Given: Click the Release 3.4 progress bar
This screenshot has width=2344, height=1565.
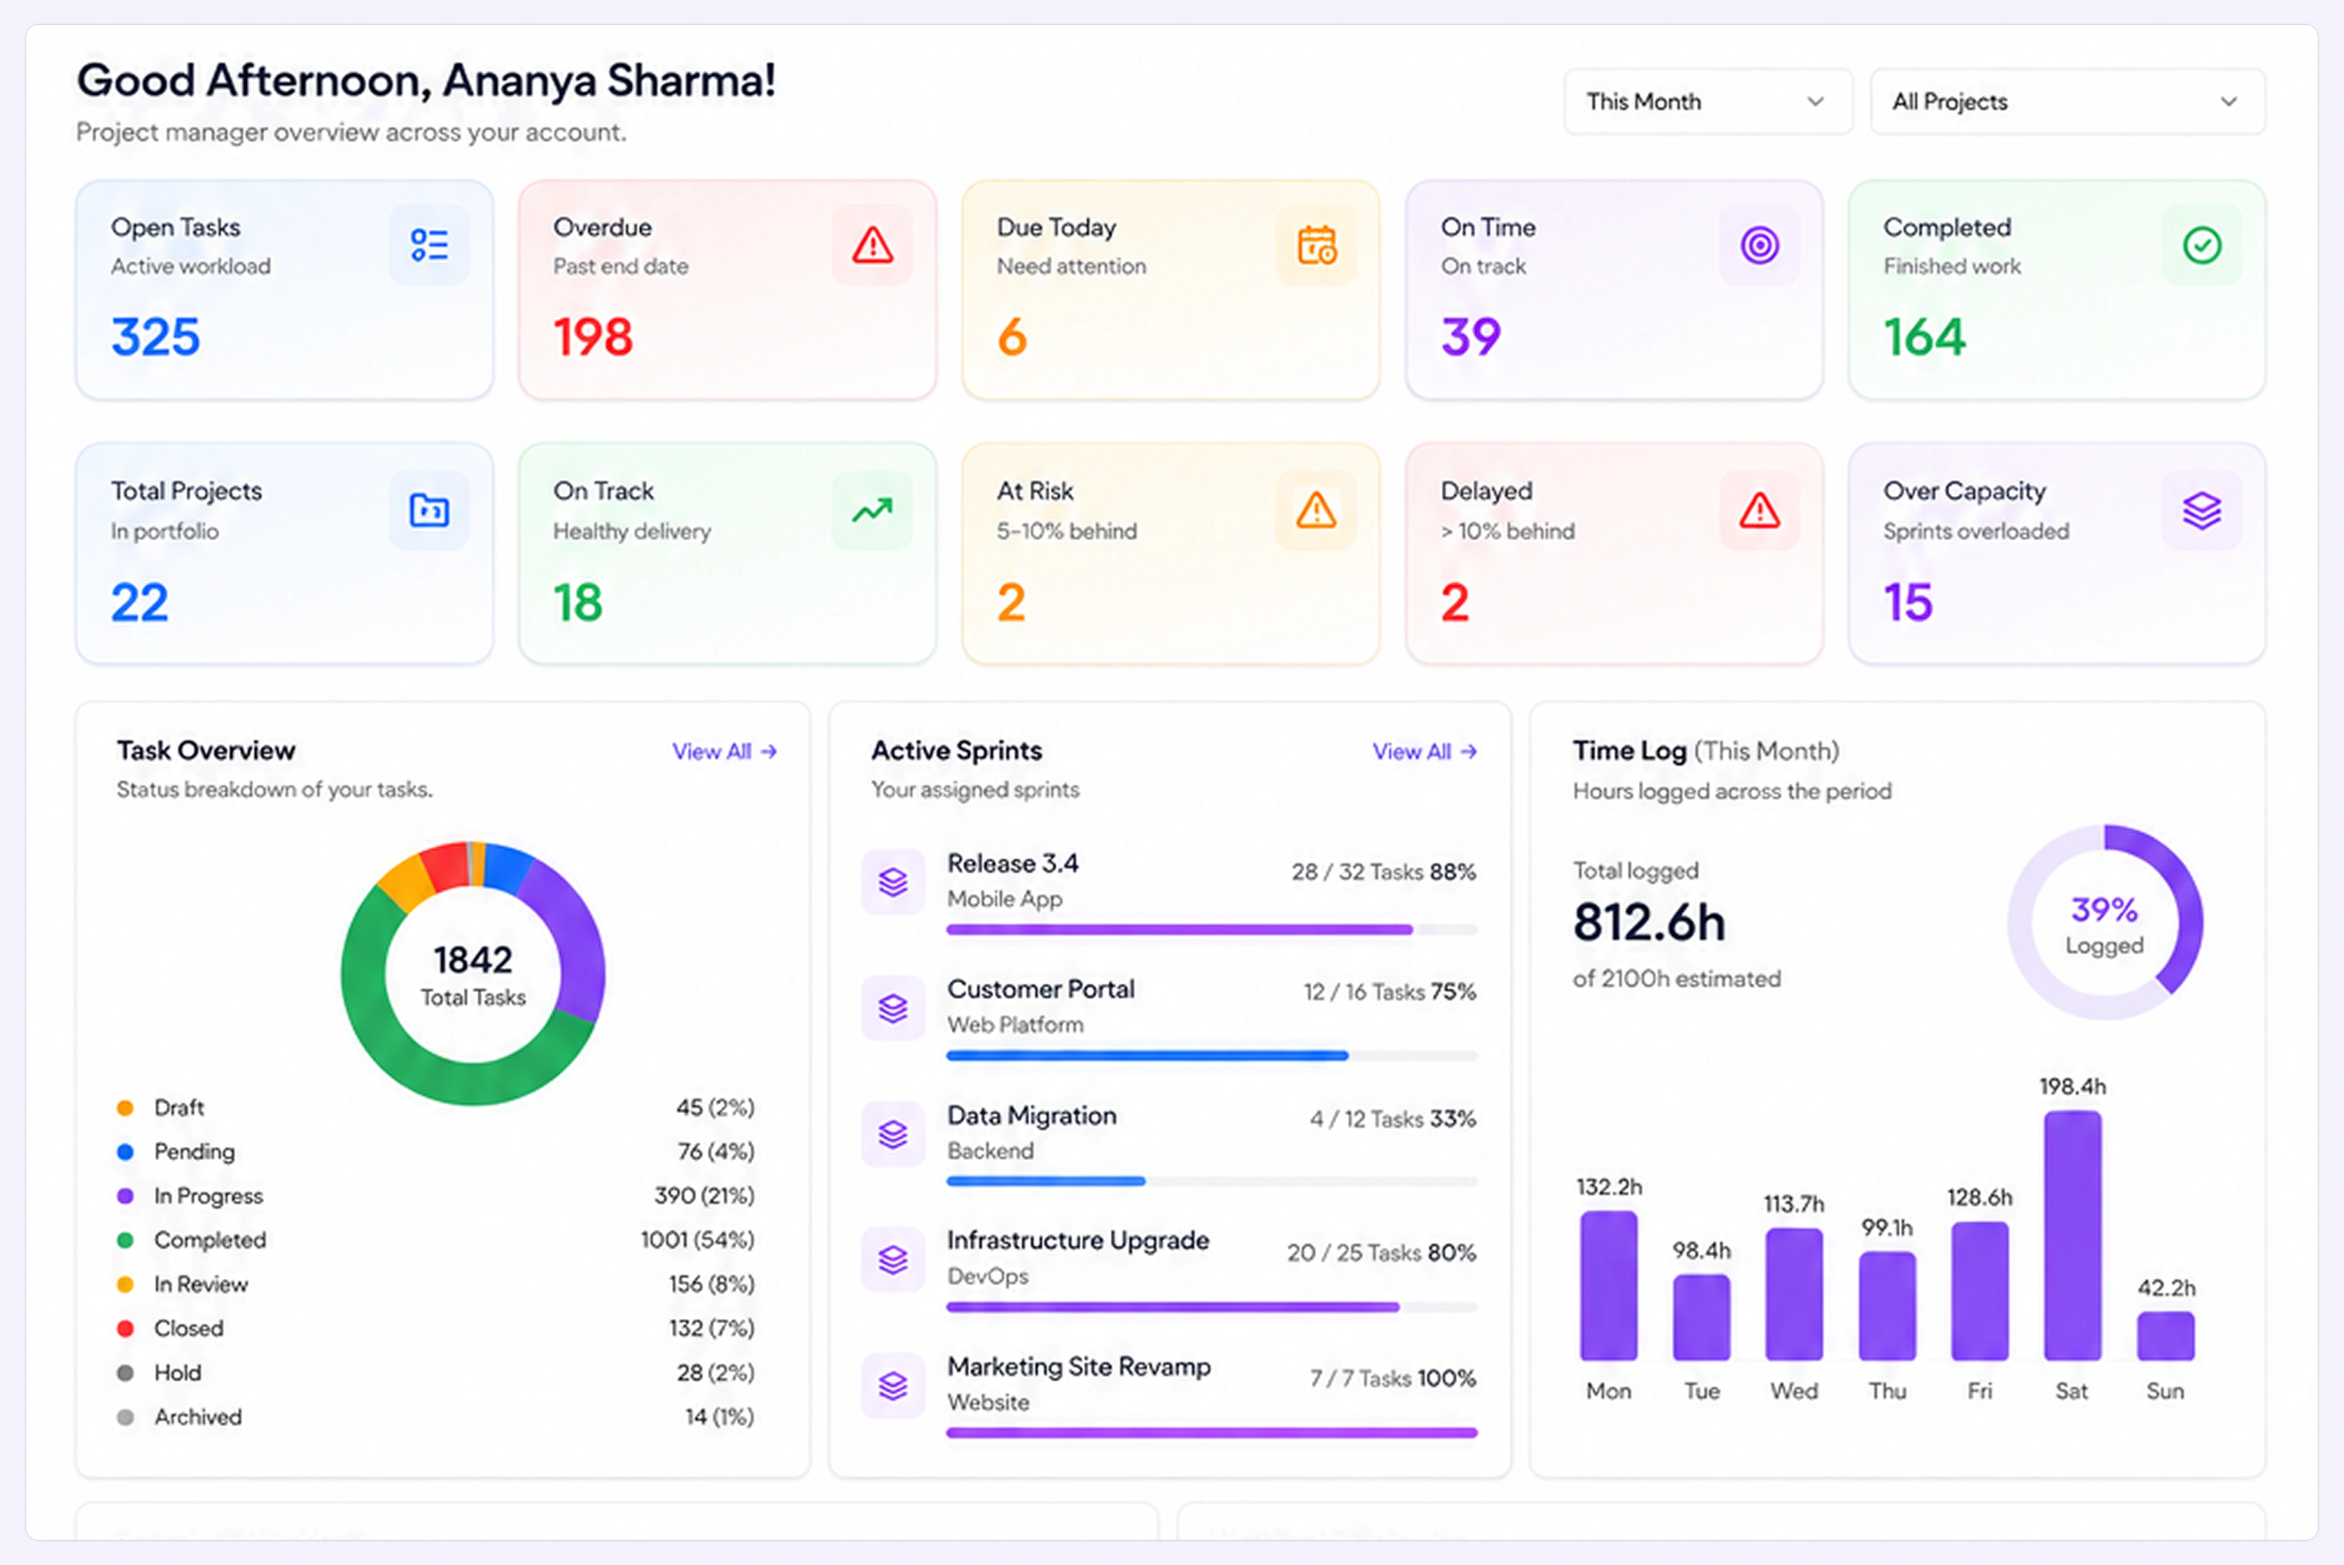Looking at the screenshot, I should pos(1212,929).
